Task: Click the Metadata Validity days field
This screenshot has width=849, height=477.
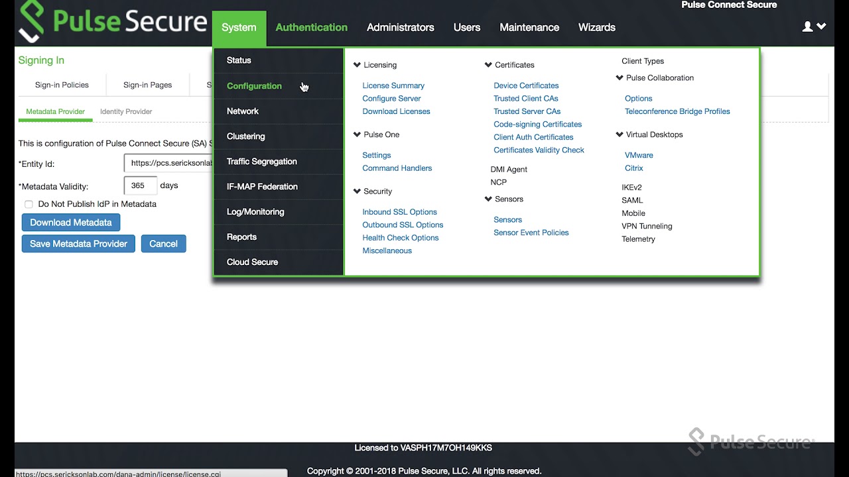Action: tap(141, 185)
